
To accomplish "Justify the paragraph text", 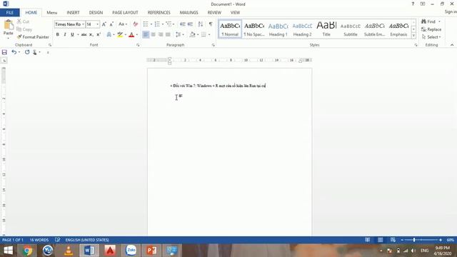I will 168,35.
